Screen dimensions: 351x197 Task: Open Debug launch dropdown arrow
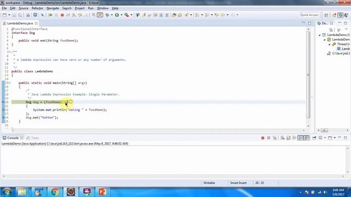(112, 15)
